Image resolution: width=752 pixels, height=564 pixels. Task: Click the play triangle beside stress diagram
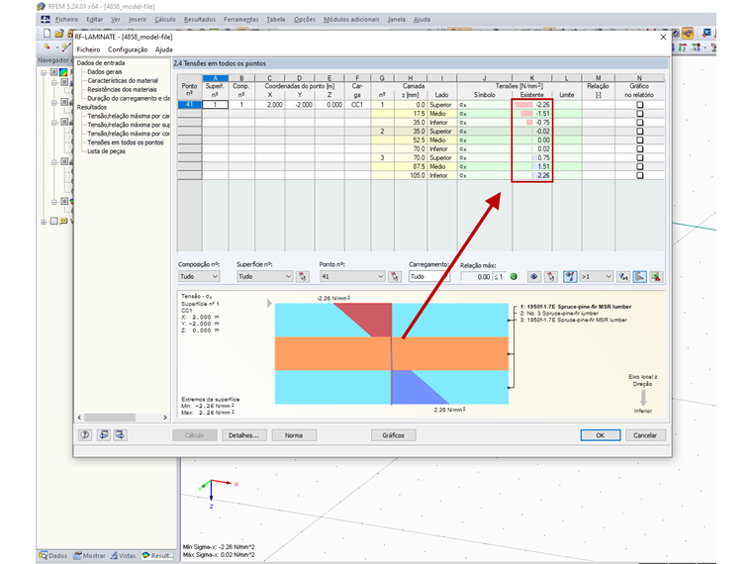tap(269, 304)
